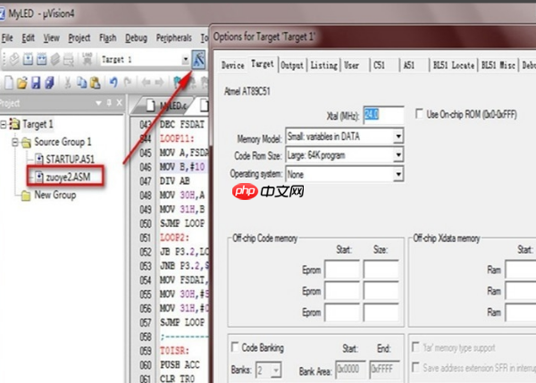
Task: Enable the Code Banking checkbox
Action: pyautogui.click(x=235, y=347)
